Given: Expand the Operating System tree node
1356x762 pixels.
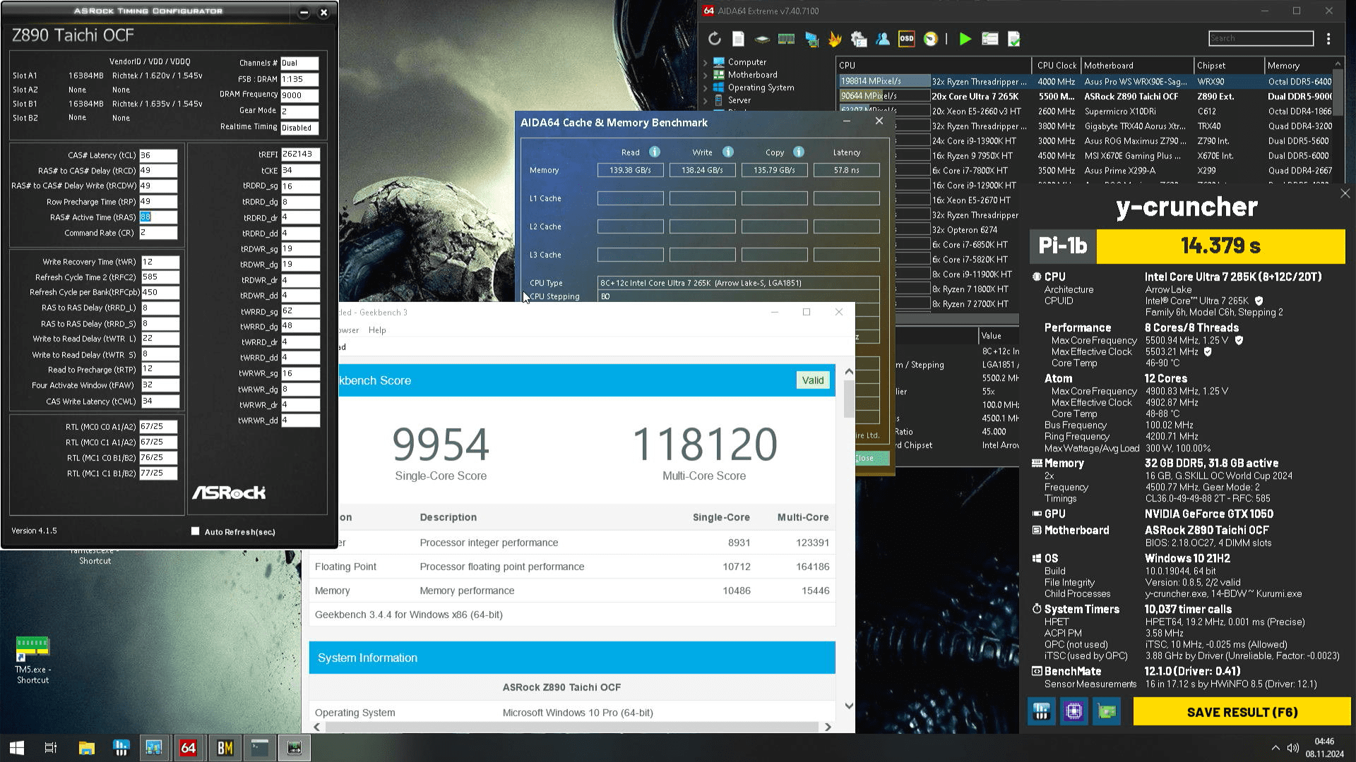Looking at the screenshot, I should [x=705, y=87].
